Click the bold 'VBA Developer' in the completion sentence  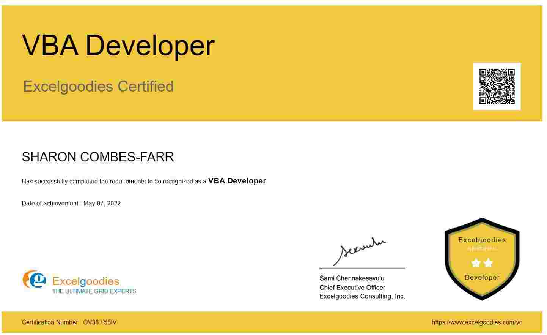coord(237,181)
